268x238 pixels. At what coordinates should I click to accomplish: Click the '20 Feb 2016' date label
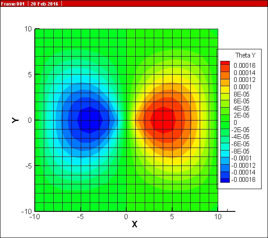pos(44,3)
